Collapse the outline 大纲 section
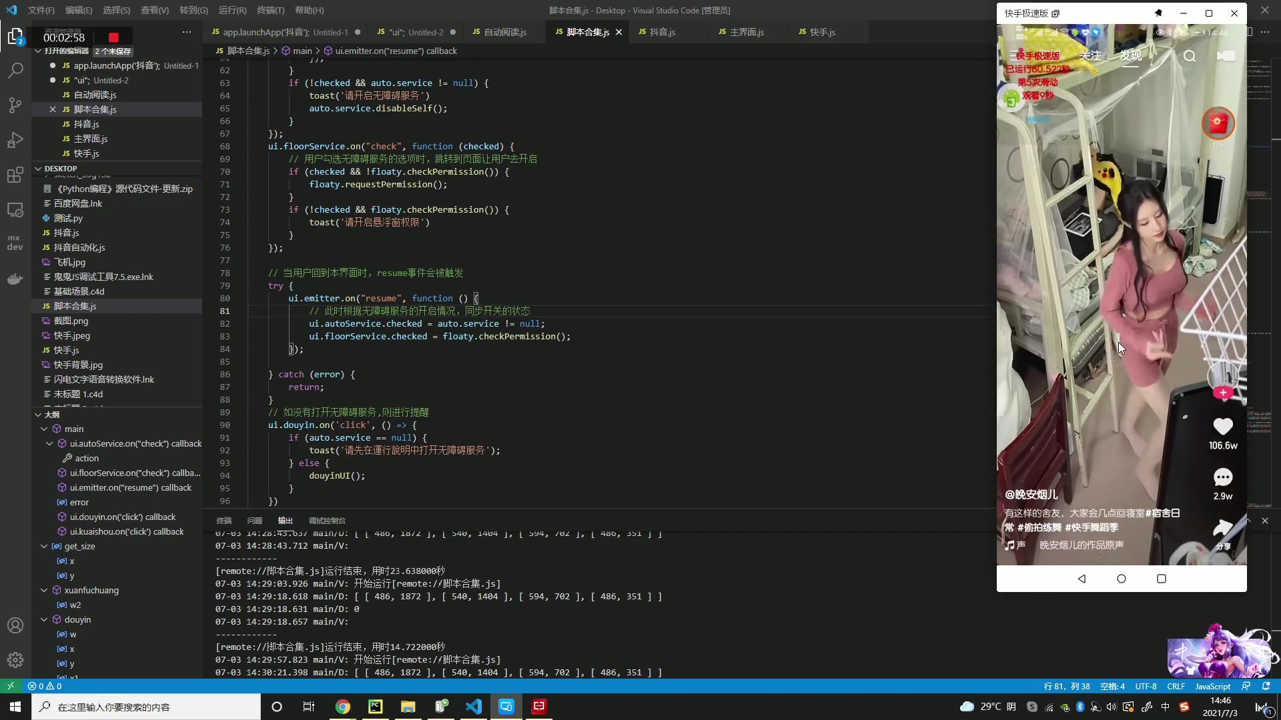The height and width of the screenshot is (720, 1281). pos(38,415)
